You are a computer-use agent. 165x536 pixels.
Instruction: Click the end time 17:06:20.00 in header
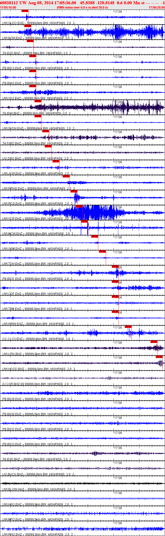click(156, 8)
